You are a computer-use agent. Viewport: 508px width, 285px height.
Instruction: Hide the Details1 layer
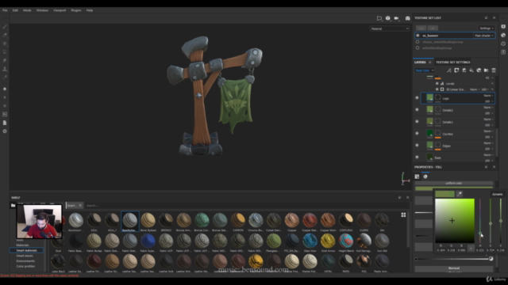pyautogui.click(x=418, y=122)
